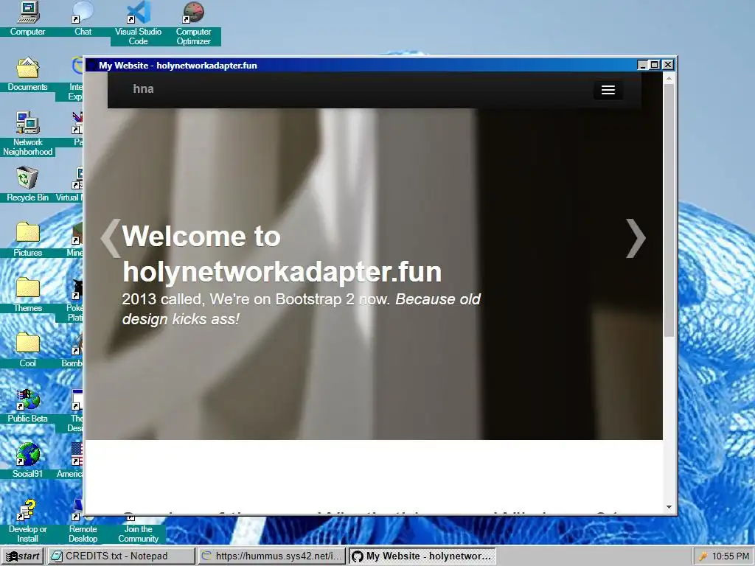The height and width of the screenshot is (566, 755).
Task: Launch Visual Studio Code shortcut
Action: coord(138,23)
